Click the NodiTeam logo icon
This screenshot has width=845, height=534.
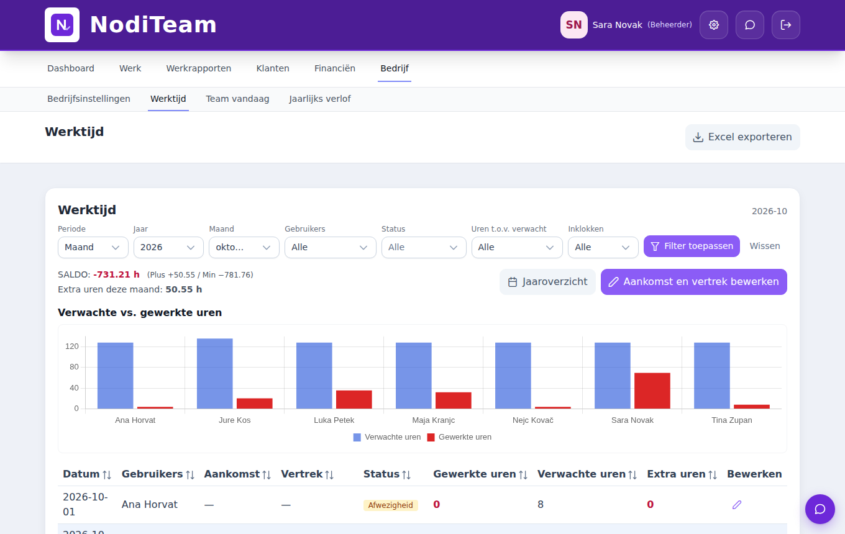(x=62, y=25)
